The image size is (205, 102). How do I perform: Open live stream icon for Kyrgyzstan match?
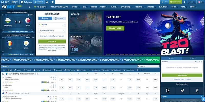(42, 82)
